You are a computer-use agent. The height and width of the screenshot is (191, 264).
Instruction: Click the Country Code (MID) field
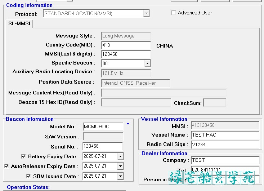pos(126,45)
